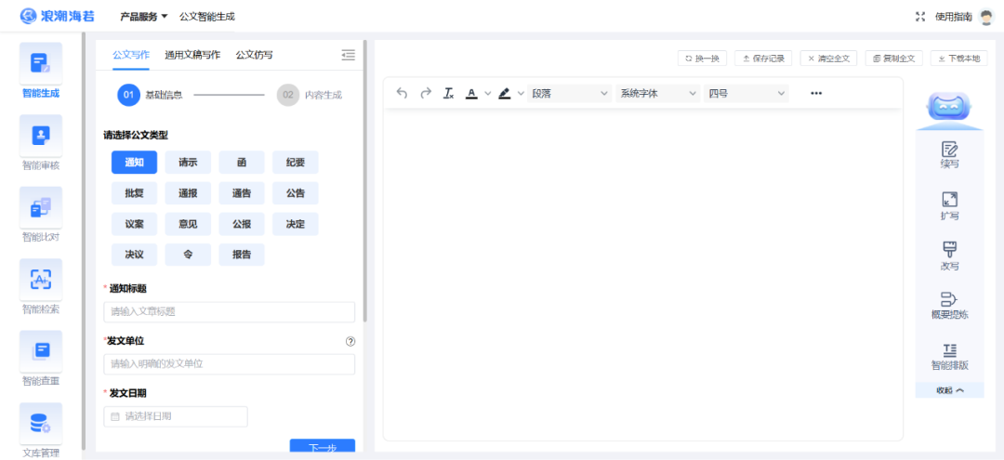Focus the 发文单位 input field

tap(230, 364)
